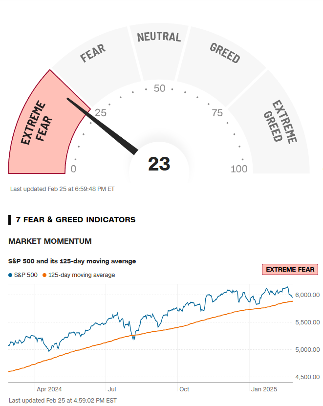
Task: Toggle the 125-day moving average legend label
Action: 82,275
